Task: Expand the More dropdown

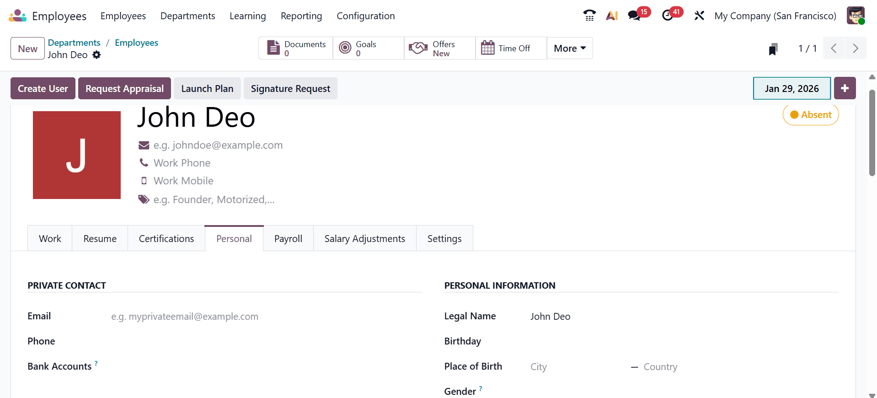Action: [x=570, y=48]
